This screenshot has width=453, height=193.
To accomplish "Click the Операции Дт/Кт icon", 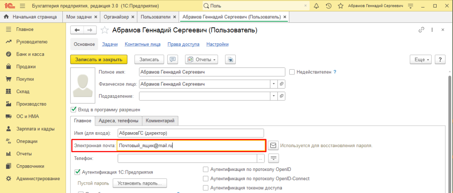I will click(x=8, y=141).
